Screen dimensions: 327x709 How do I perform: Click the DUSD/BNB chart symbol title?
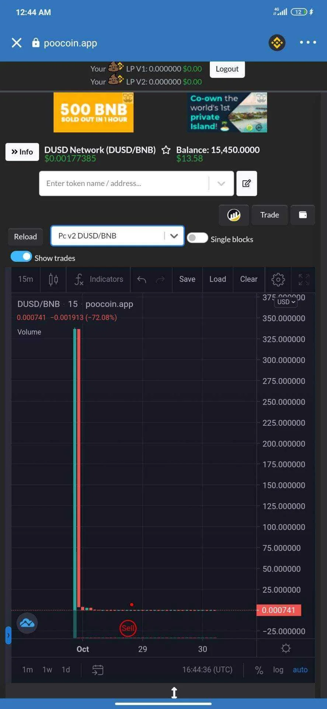point(38,304)
